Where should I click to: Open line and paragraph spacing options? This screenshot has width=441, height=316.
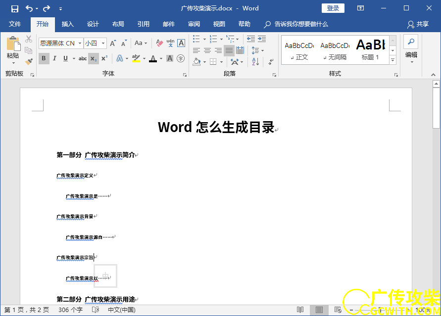255,50
